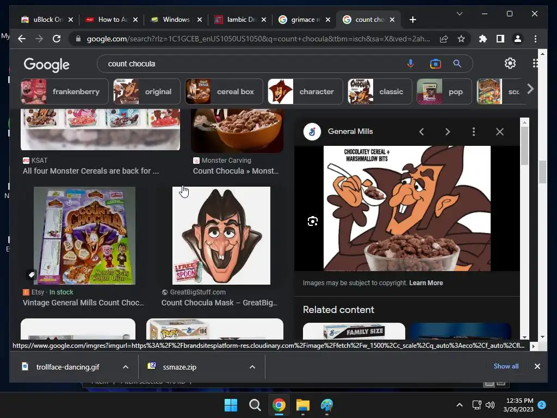Search by voice with microphone icon
The image size is (557, 418).
[x=410, y=64]
